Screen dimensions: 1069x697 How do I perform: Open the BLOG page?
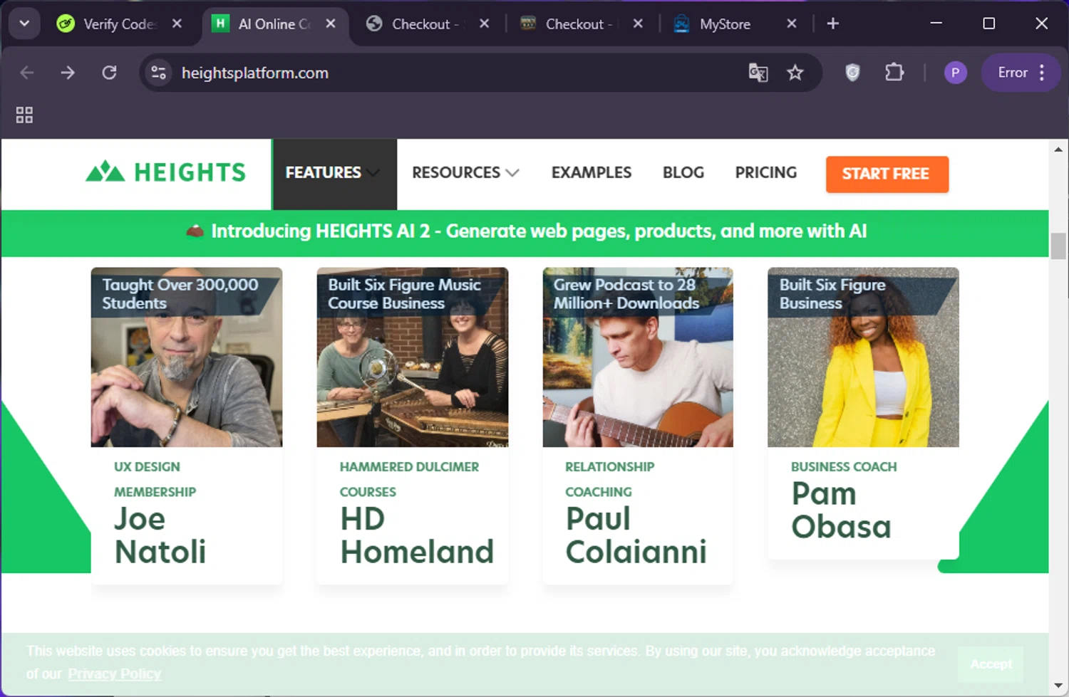pos(683,173)
